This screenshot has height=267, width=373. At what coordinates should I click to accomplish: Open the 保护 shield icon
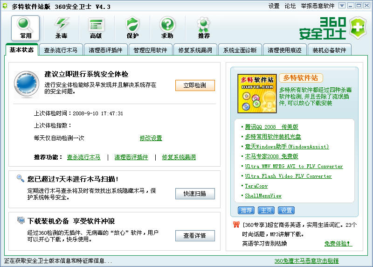132,28
